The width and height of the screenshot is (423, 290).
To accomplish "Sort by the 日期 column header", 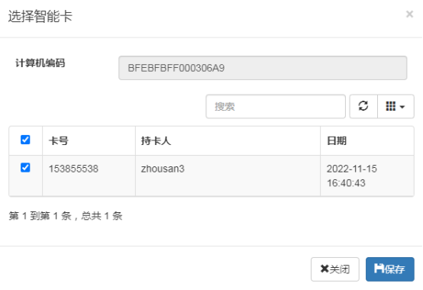I will click(x=337, y=140).
